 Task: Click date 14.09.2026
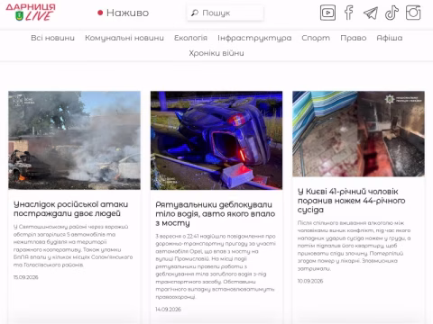169,310
